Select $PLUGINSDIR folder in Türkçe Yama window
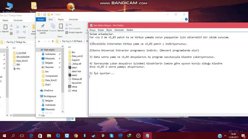This screenshot has width=248, height=139. click(x=23, y=57)
